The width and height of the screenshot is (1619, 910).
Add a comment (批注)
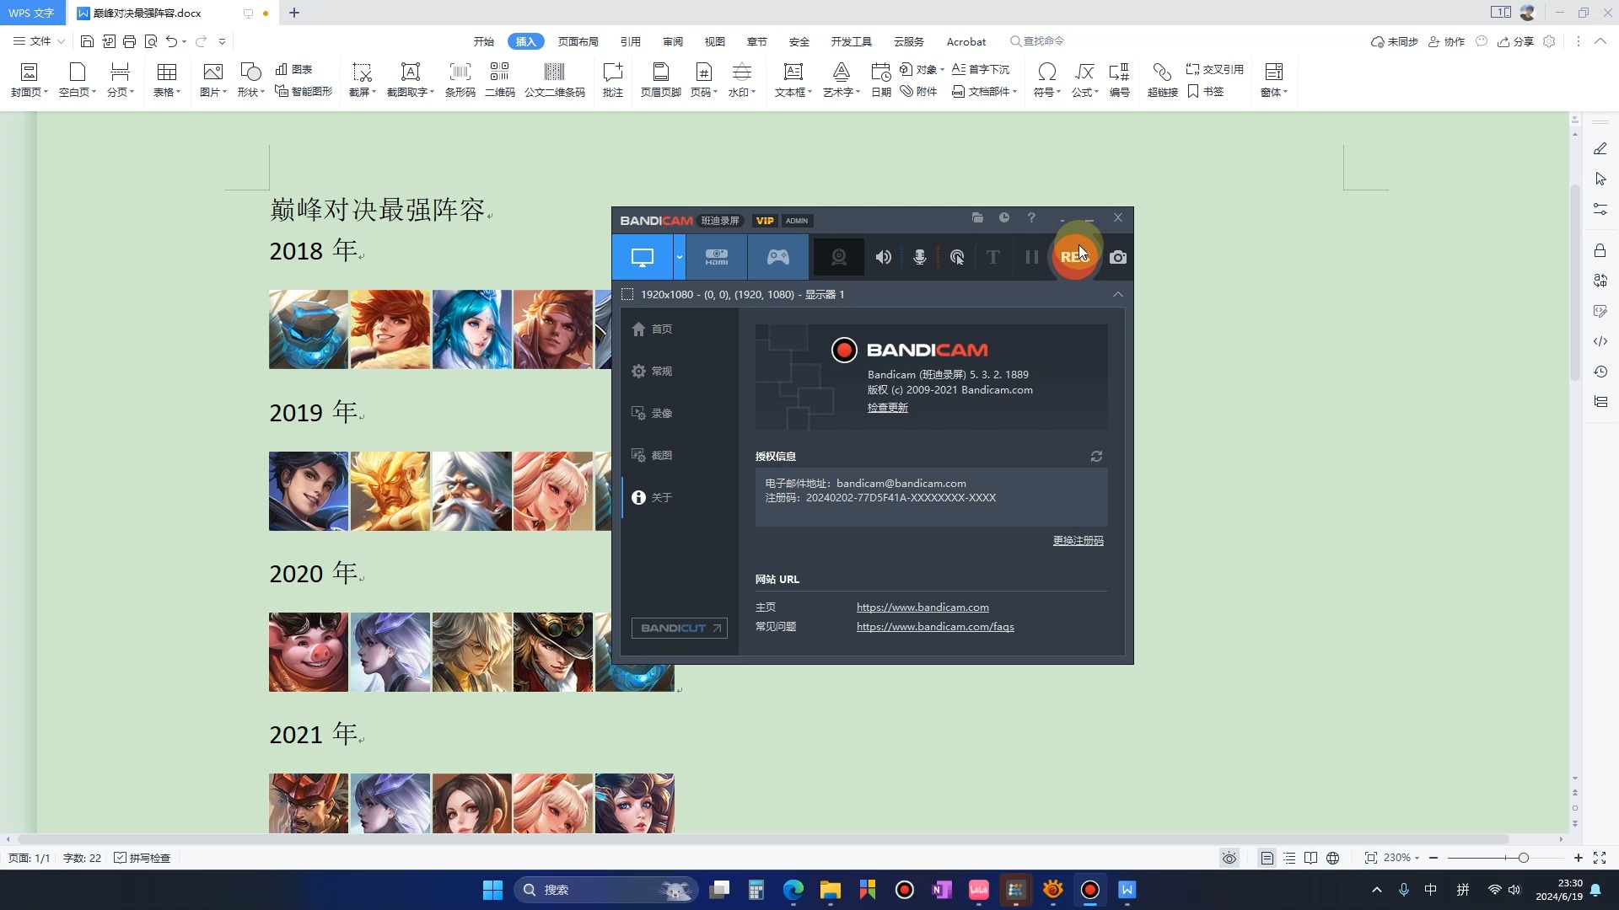(613, 80)
